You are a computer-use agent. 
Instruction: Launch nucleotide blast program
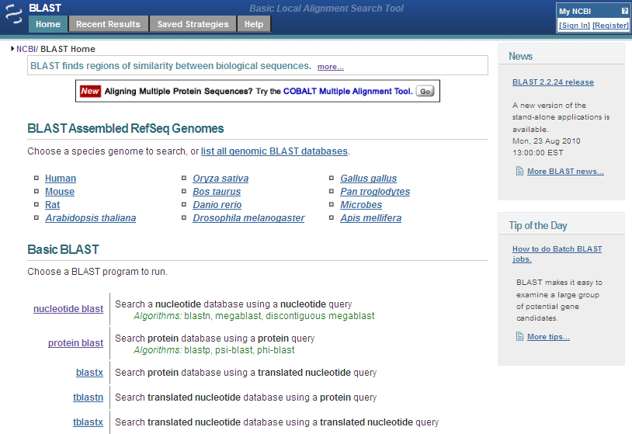click(x=68, y=309)
